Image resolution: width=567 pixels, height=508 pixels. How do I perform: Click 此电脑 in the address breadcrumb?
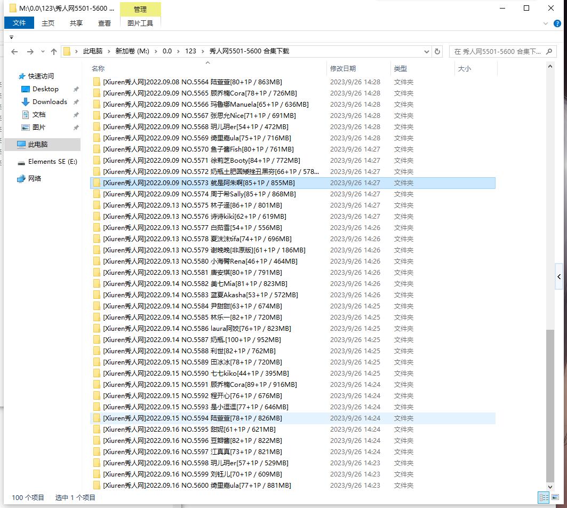(93, 51)
